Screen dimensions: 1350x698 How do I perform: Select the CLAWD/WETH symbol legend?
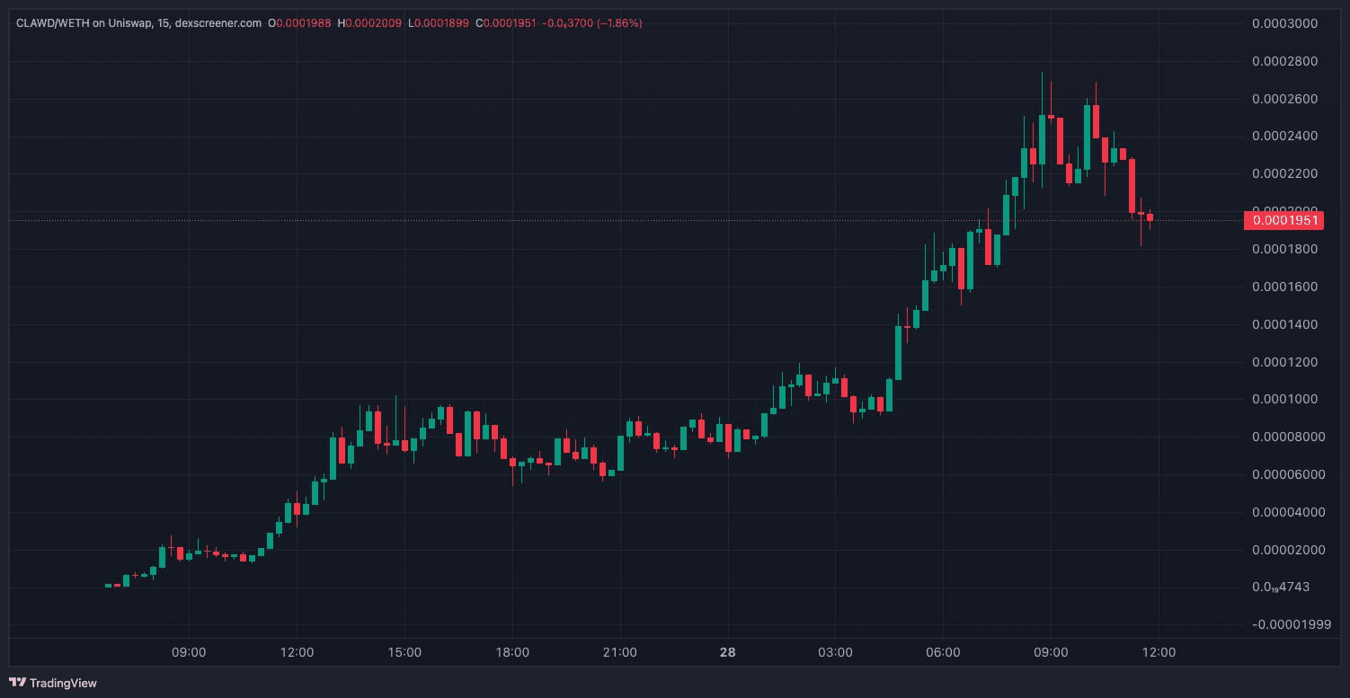[x=54, y=23]
